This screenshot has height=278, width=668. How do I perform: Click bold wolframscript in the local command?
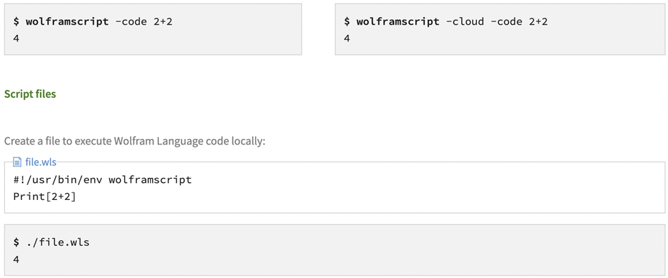tap(67, 22)
